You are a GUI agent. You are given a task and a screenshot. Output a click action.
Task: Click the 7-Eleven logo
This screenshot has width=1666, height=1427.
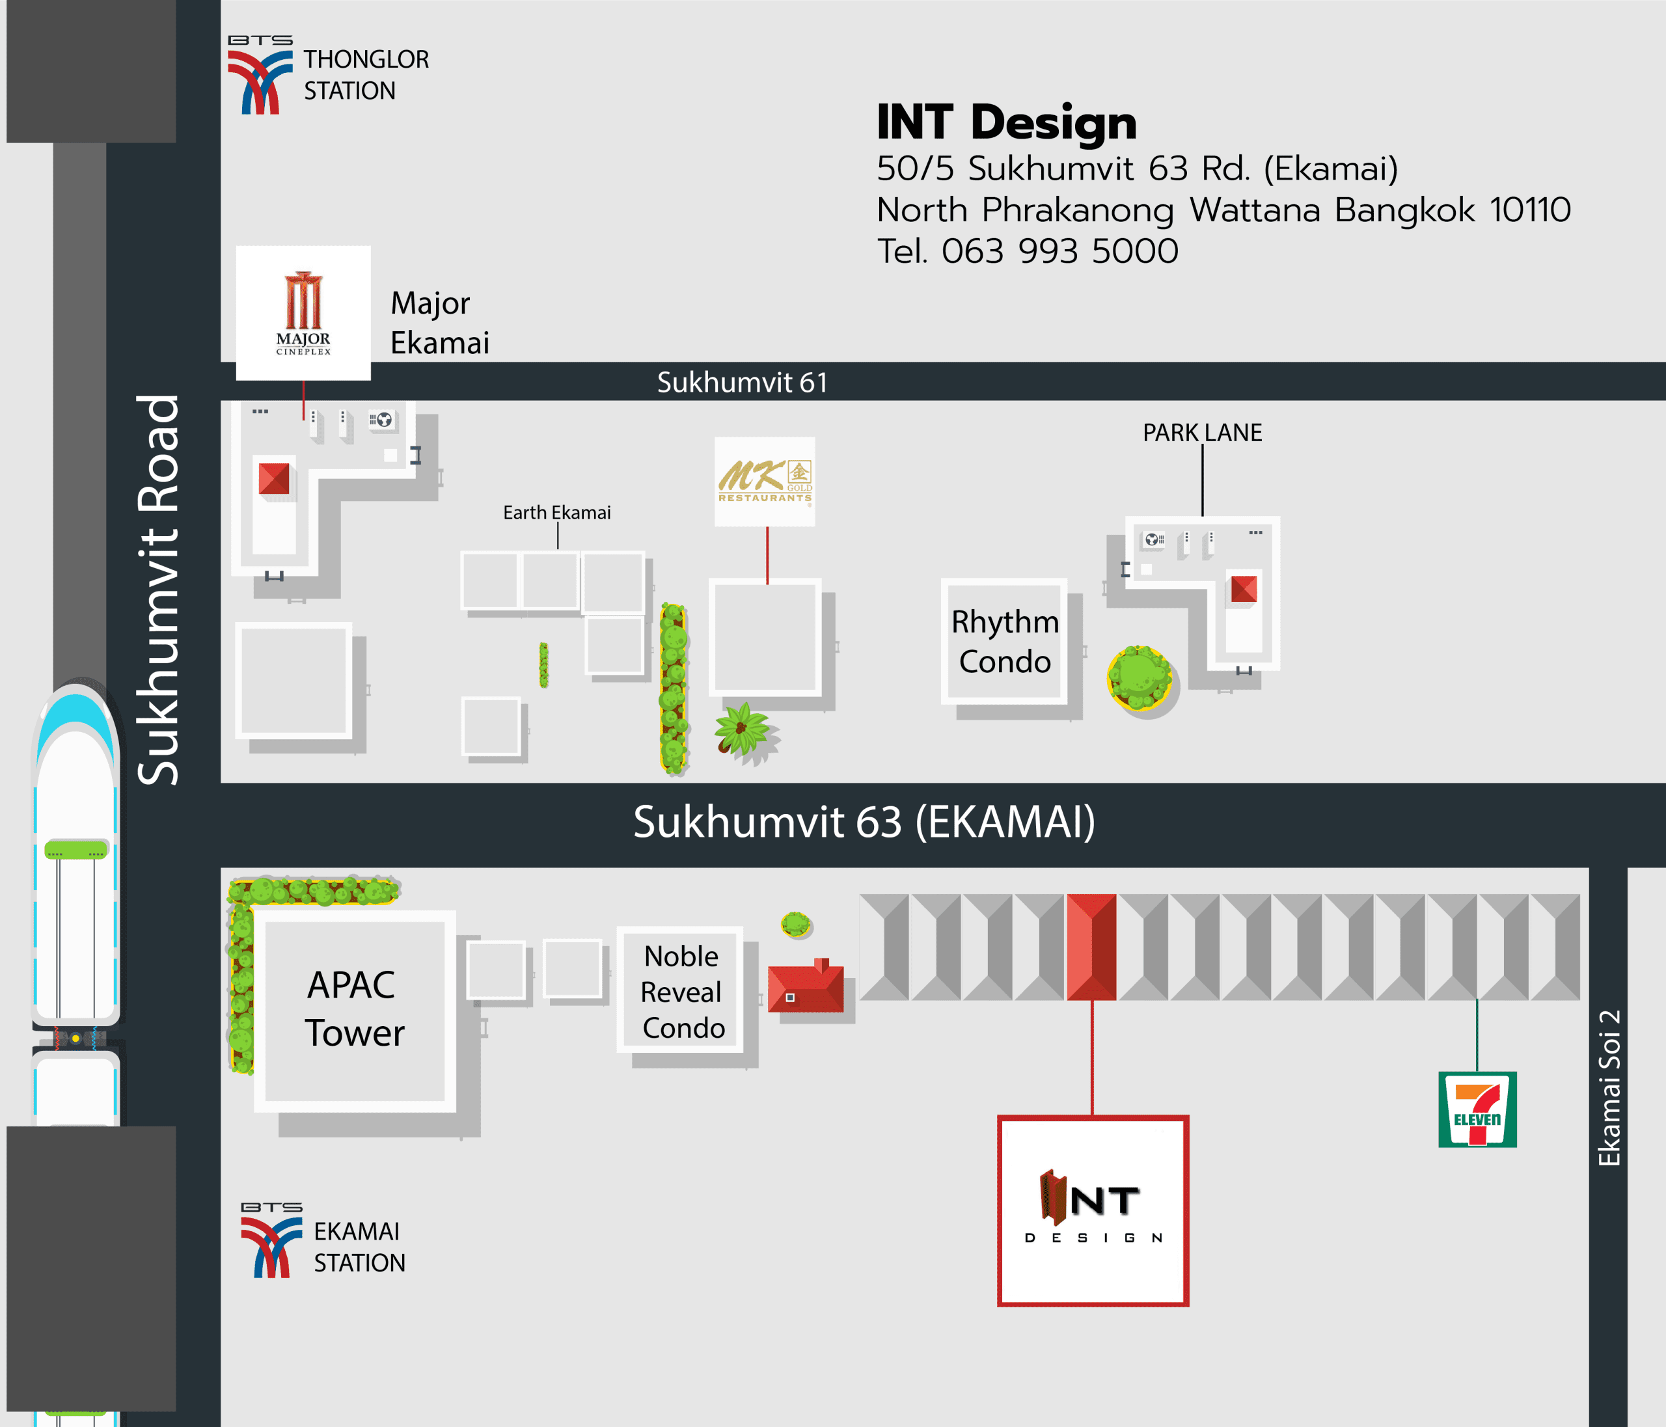point(1477,1109)
